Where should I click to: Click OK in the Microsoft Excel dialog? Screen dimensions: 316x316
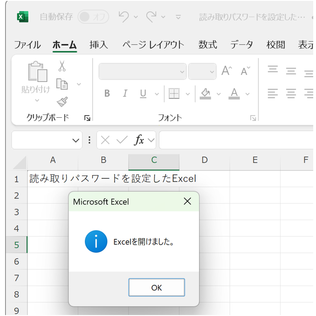pyautogui.click(x=157, y=288)
